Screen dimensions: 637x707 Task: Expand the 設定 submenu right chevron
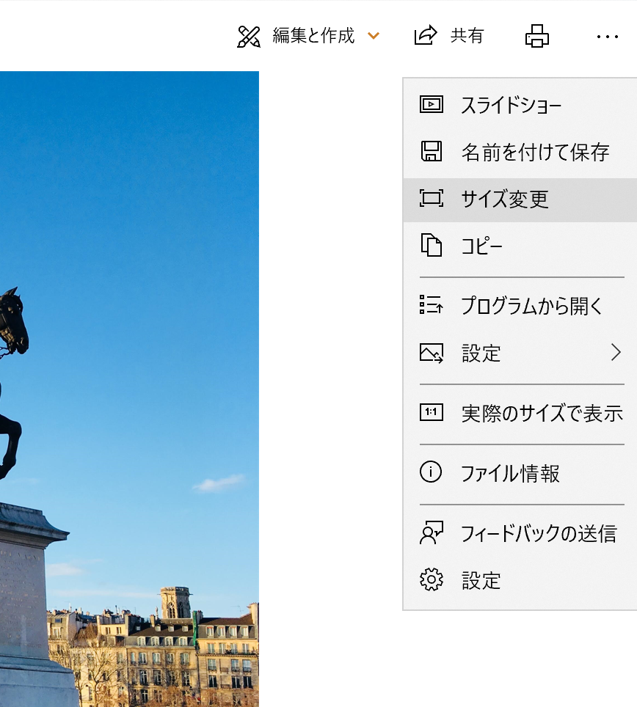pyautogui.click(x=615, y=353)
